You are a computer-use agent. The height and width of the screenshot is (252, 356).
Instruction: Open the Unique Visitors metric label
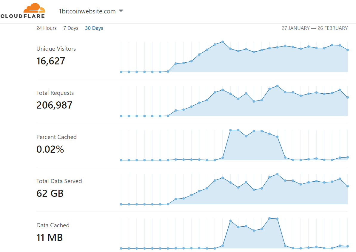pyautogui.click(x=56, y=49)
